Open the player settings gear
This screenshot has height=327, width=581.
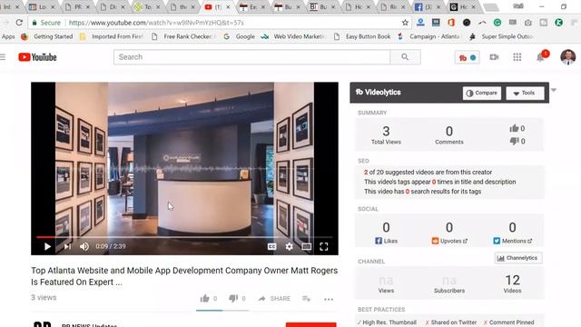pyautogui.click(x=289, y=246)
